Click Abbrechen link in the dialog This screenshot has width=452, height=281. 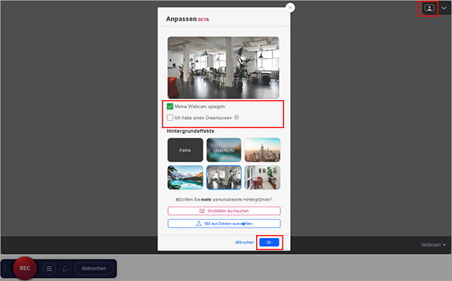coord(244,243)
